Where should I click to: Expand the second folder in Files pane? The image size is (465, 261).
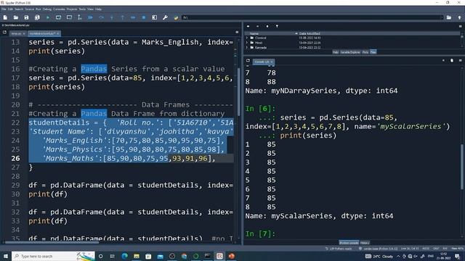(x=247, y=43)
